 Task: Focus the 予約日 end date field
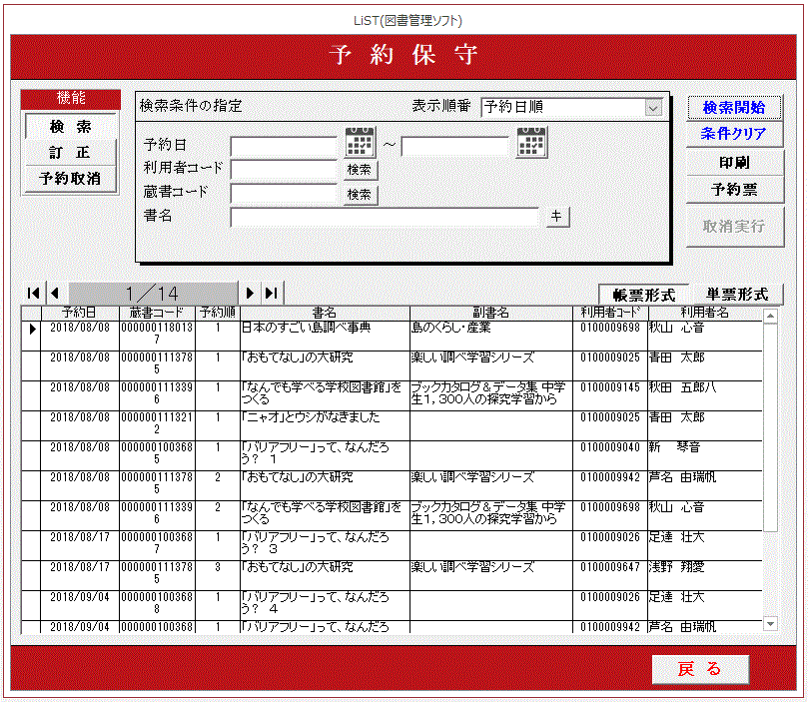[455, 147]
